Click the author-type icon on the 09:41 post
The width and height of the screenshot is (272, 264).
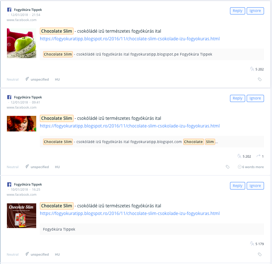pyautogui.click(x=27, y=166)
